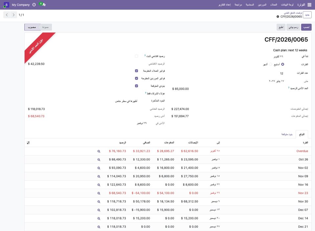Edit the minimum balance field $ 85,000.00
The width and height of the screenshot is (315, 231).
click(x=180, y=89)
